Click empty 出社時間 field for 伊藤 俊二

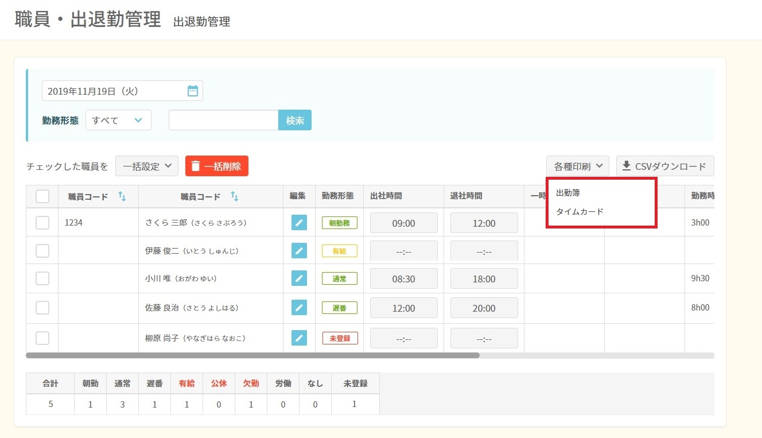[x=404, y=251]
